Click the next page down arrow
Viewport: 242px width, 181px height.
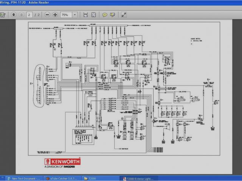point(20,15)
